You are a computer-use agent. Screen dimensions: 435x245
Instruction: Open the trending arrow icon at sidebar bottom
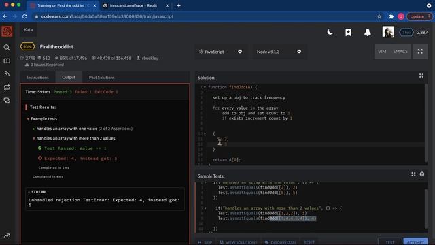(x=7, y=236)
